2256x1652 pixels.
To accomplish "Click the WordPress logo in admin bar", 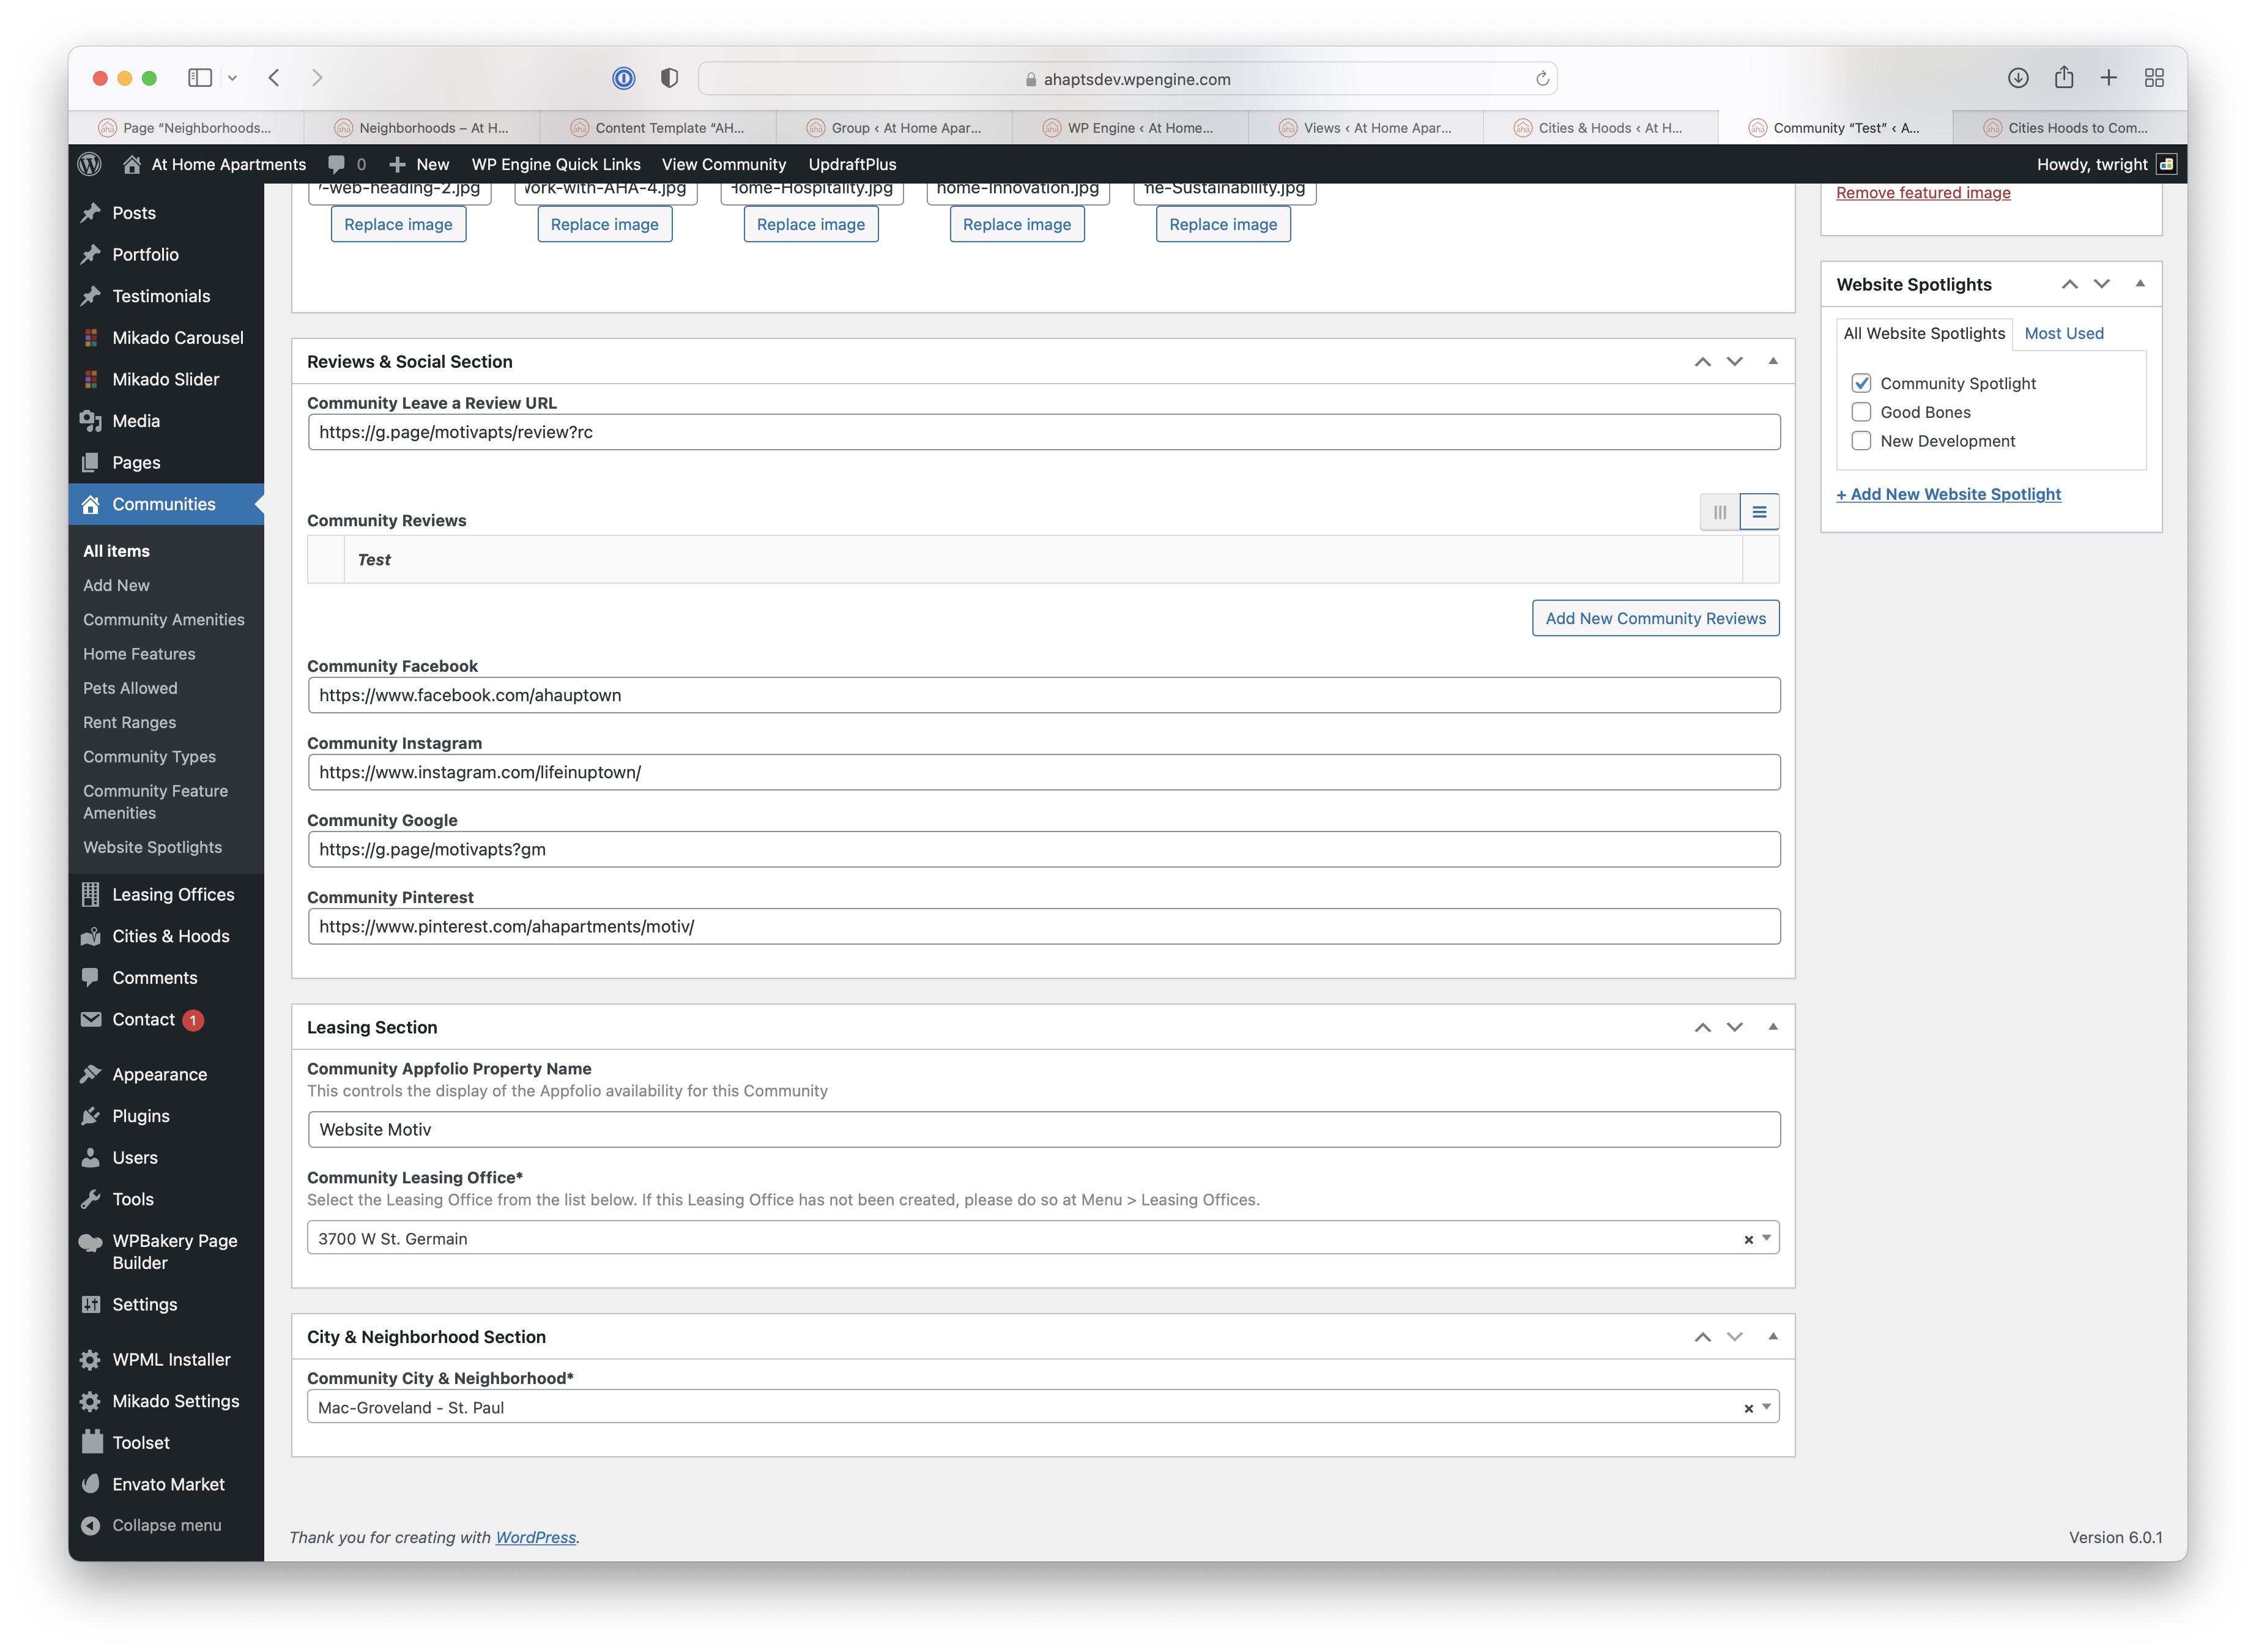I will tap(90, 164).
